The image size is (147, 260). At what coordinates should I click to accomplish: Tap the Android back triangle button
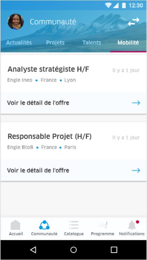coord(33,250)
